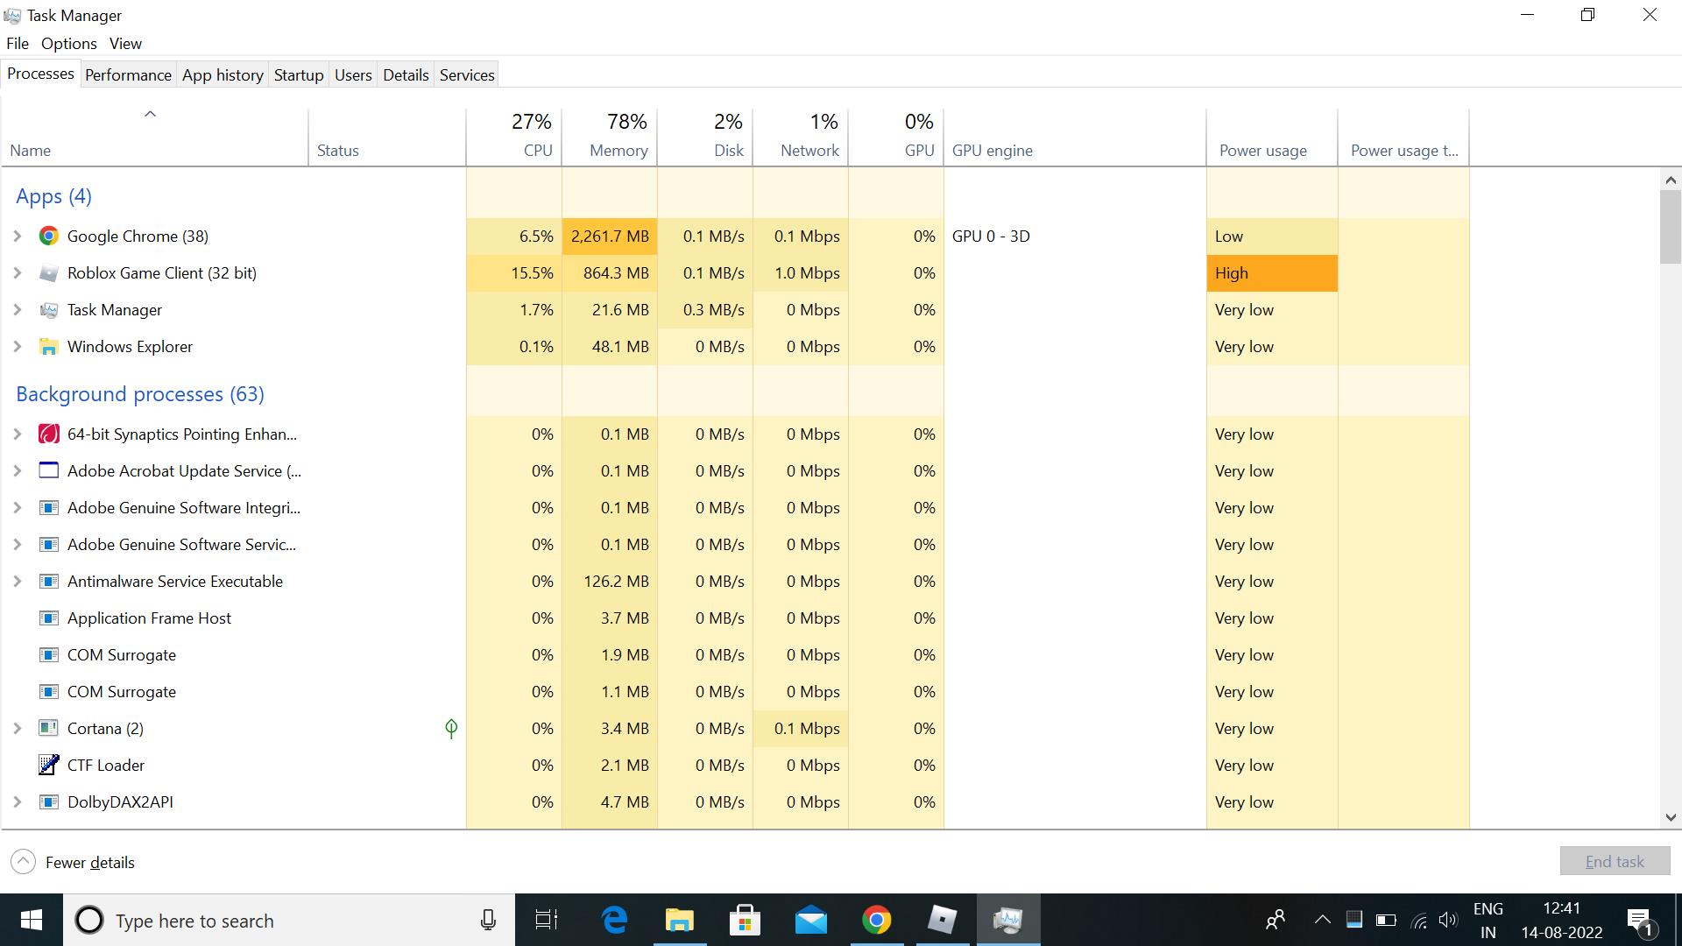Switch to the Startup tab
This screenshot has width=1682, height=946.
click(x=299, y=75)
